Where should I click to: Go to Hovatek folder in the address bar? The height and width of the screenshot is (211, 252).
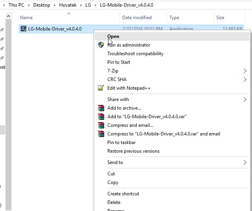tap(68, 5)
